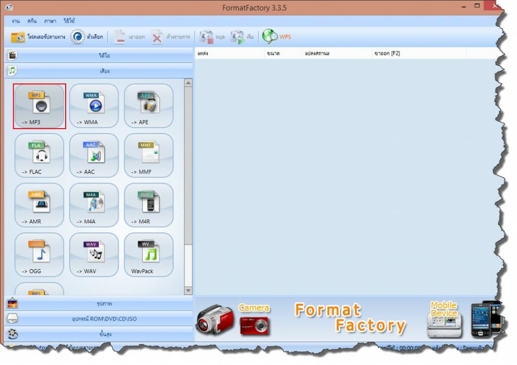Expand the วิดีโo video section
517x365 pixels.
pos(99,55)
